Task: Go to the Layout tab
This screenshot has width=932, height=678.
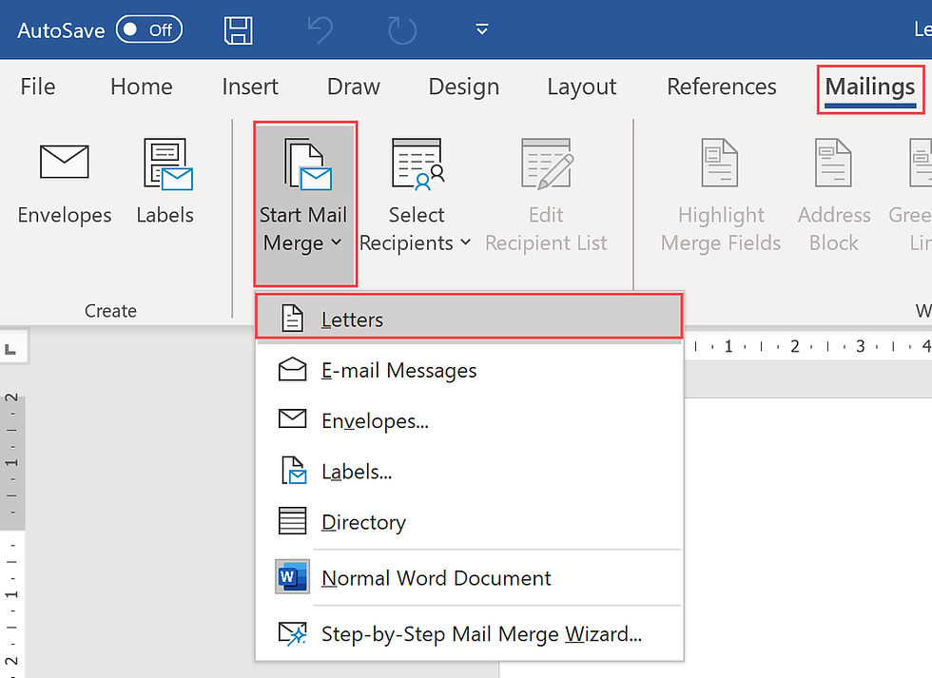Action: click(x=582, y=87)
